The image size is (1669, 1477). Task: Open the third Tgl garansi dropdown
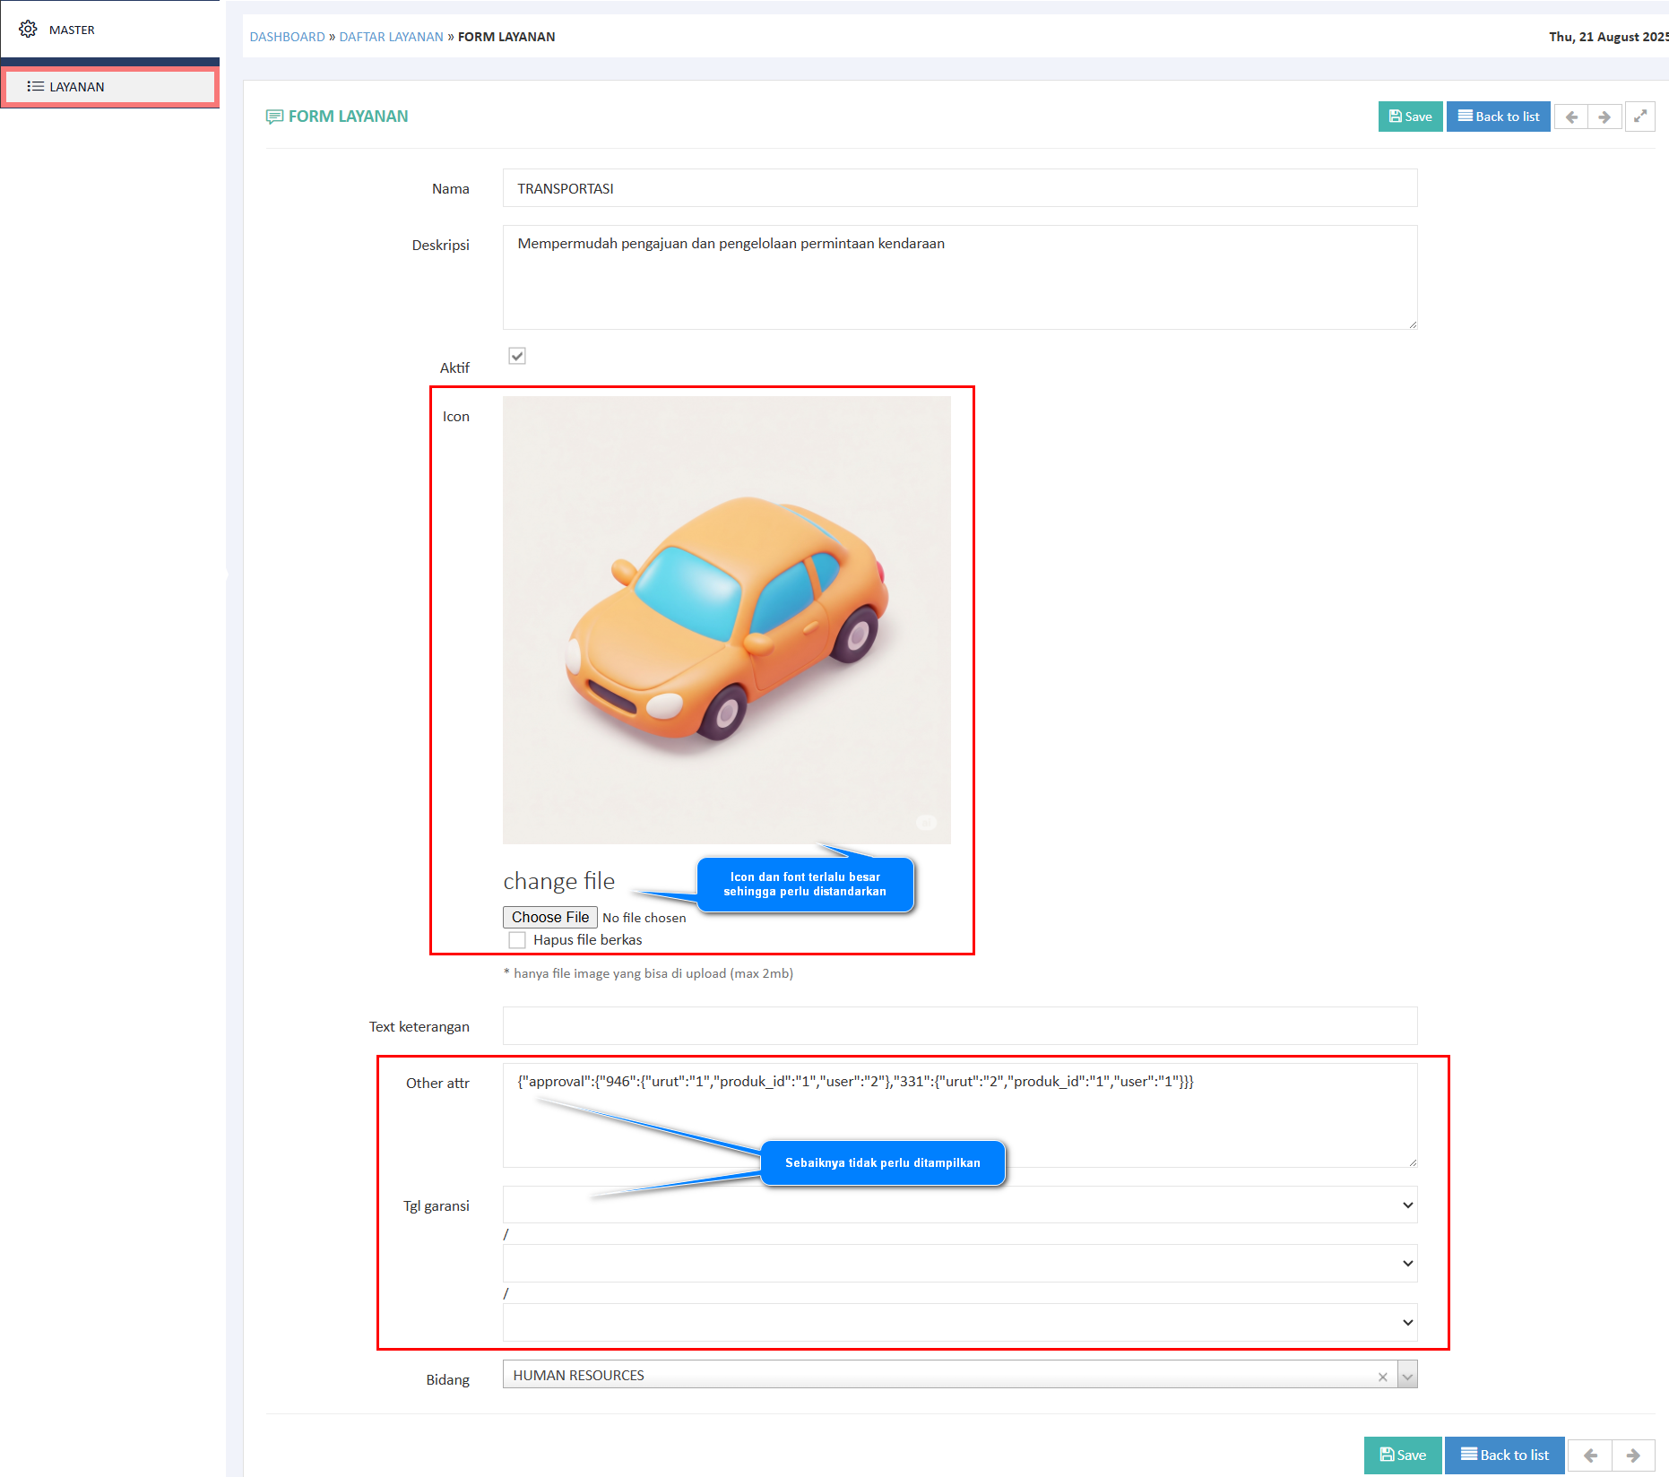(959, 1323)
